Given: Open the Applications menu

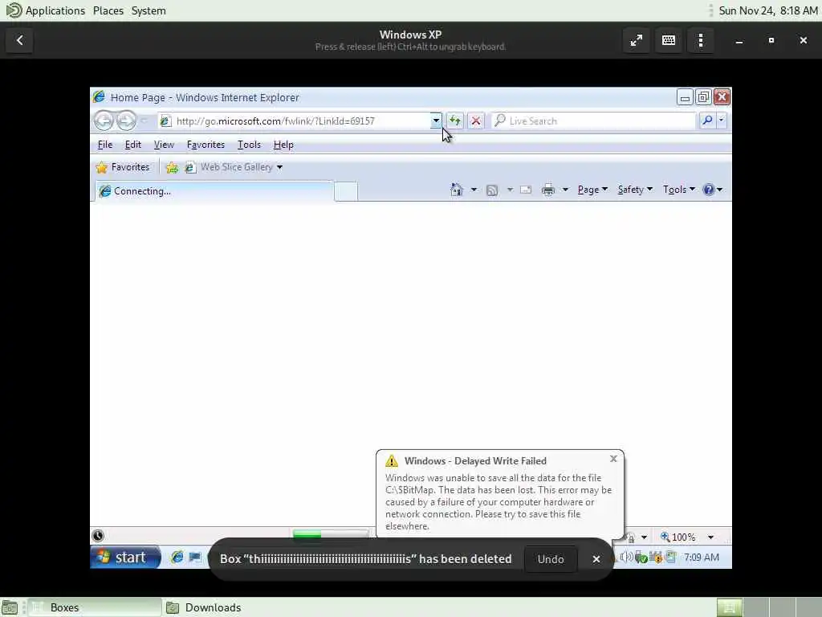Looking at the screenshot, I should [x=46, y=10].
